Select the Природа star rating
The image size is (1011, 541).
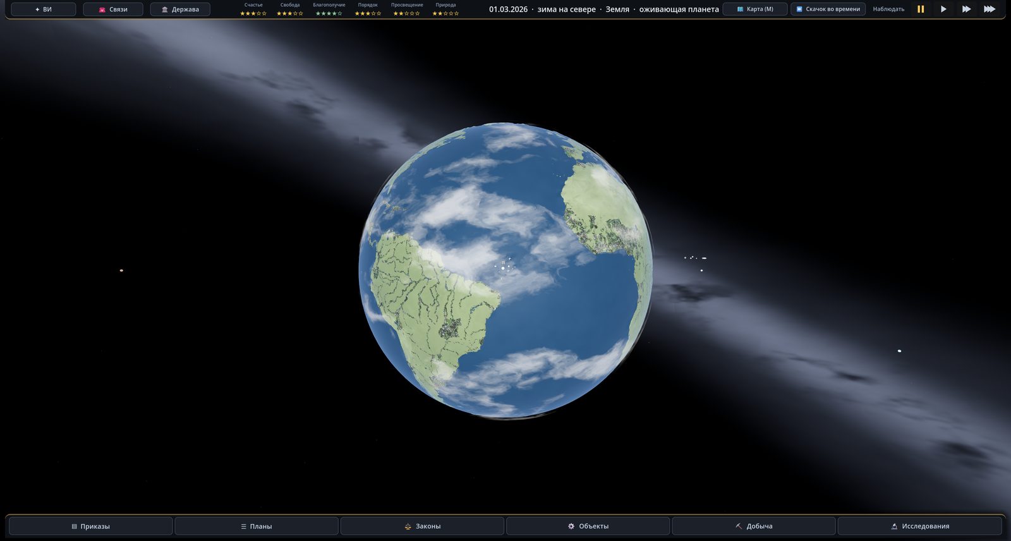pos(445,13)
